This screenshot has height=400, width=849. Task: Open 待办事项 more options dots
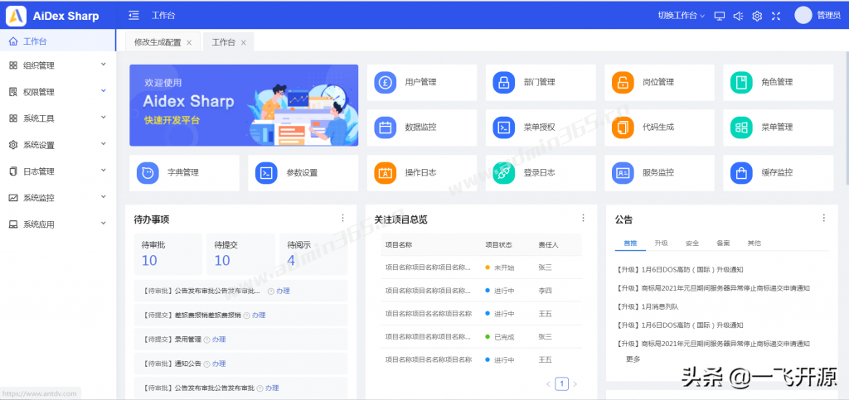(x=342, y=218)
